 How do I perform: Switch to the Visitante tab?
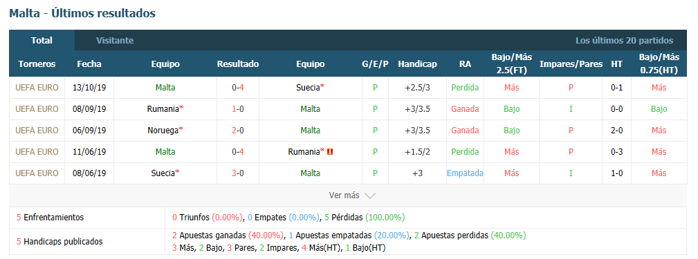[115, 41]
